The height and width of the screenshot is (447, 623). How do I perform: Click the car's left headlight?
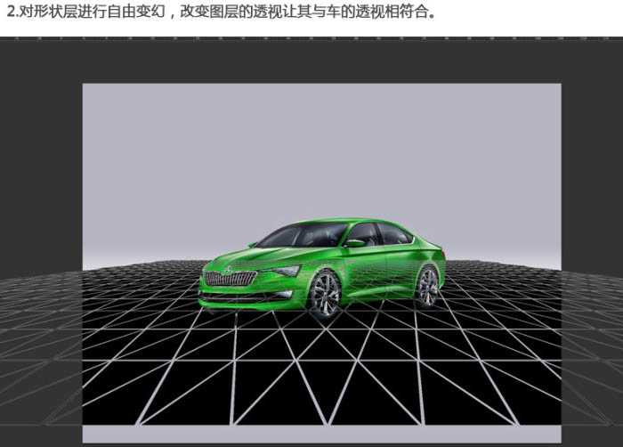coord(284,271)
